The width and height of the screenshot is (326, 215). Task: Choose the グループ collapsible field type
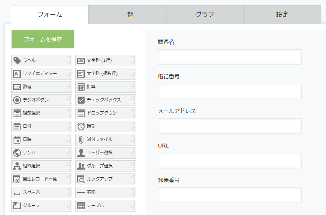click(x=42, y=205)
